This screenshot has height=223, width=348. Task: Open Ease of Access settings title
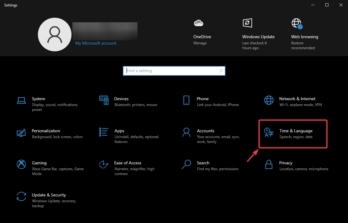(x=128, y=163)
